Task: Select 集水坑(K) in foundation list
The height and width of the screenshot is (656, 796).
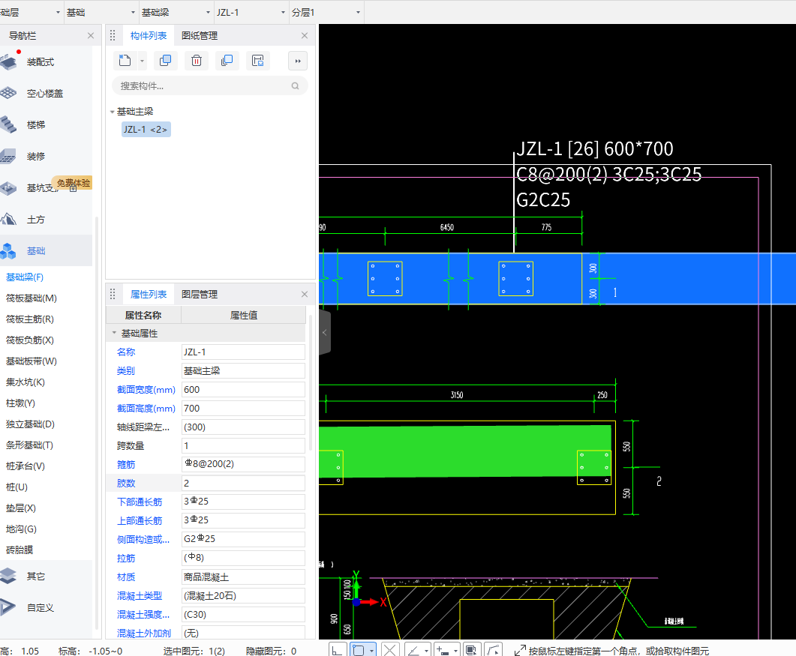Action: coord(25,382)
